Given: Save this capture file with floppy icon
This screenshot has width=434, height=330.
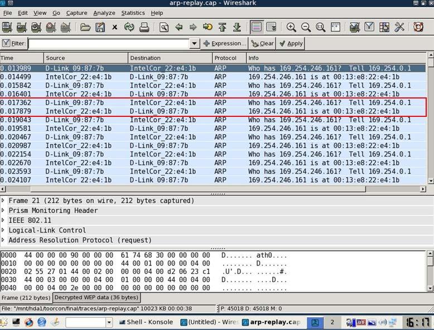Looking at the screenshot, I should (100, 27).
